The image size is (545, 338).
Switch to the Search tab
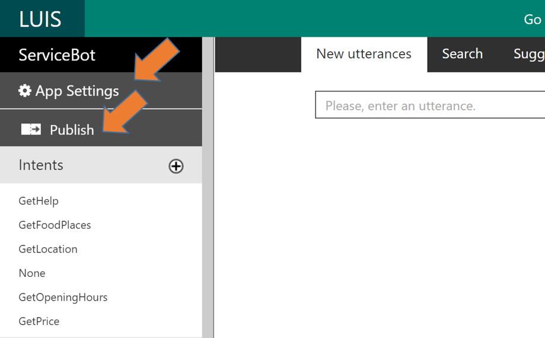pos(463,55)
